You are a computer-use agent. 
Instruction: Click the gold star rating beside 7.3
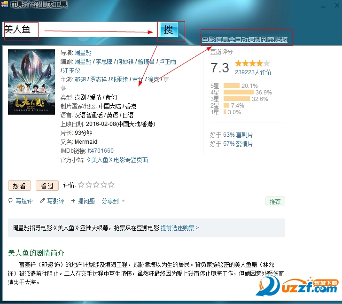coord(252,63)
